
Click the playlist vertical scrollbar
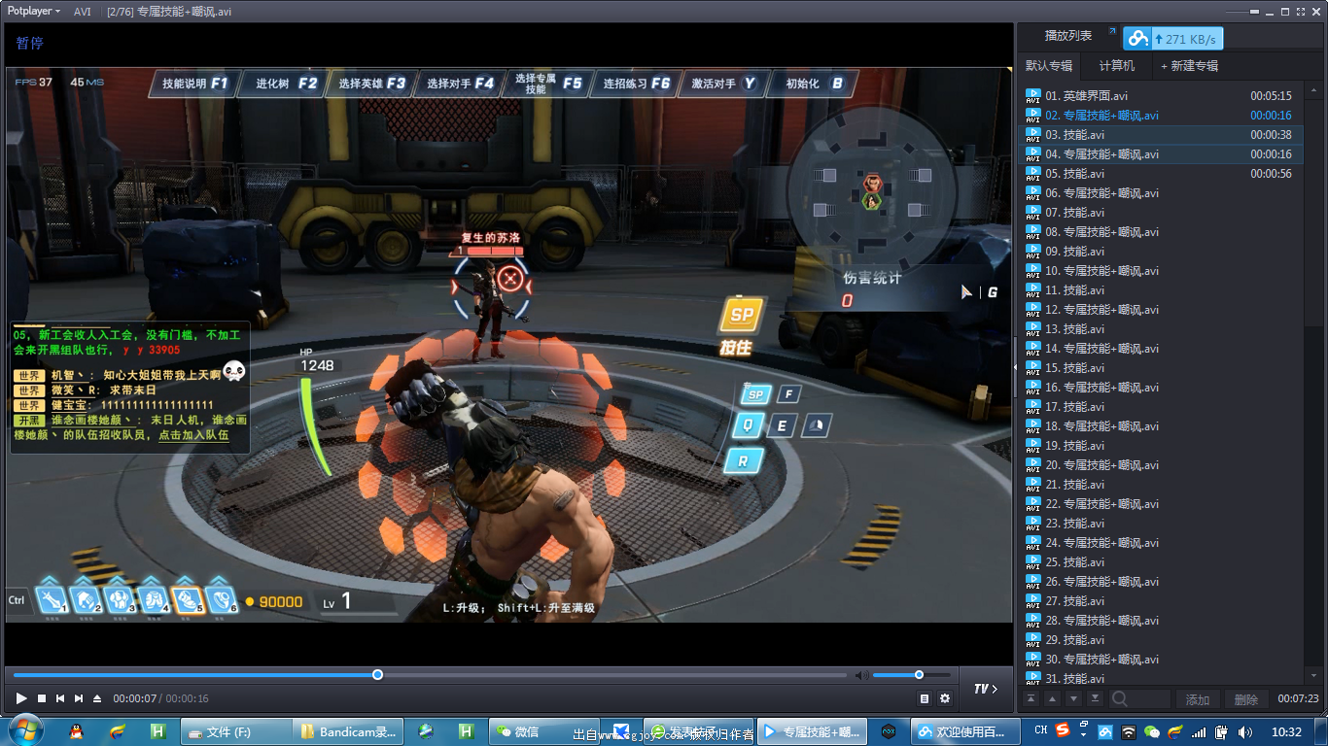coord(1313,382)
